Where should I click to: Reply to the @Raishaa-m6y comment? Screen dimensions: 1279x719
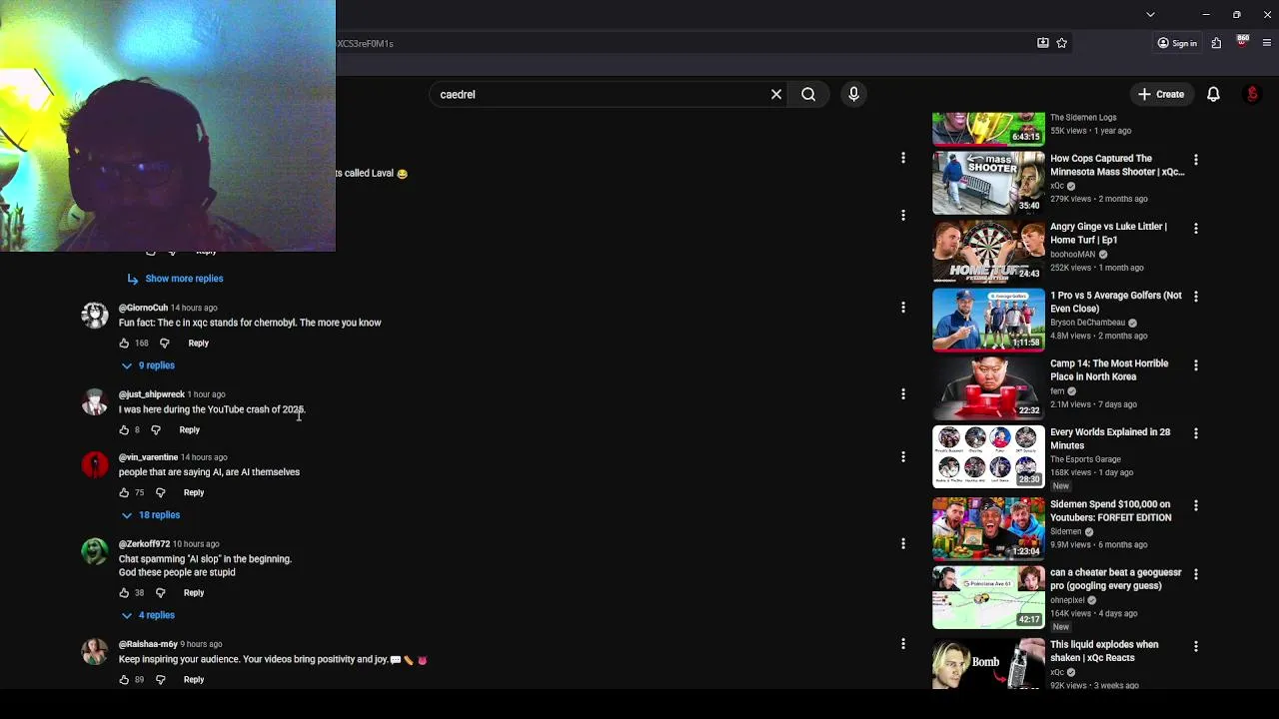194,680
